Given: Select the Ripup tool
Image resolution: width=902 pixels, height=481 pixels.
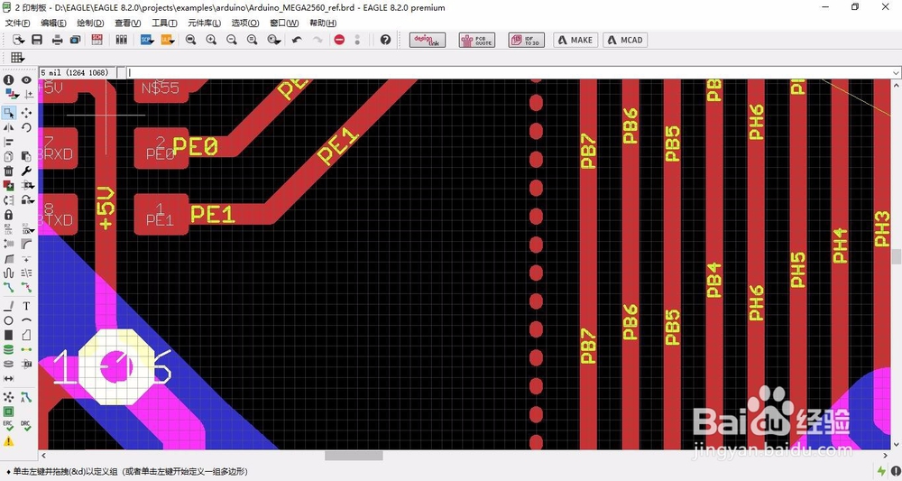Looking at the screenshot, I should tap(26, 287).
